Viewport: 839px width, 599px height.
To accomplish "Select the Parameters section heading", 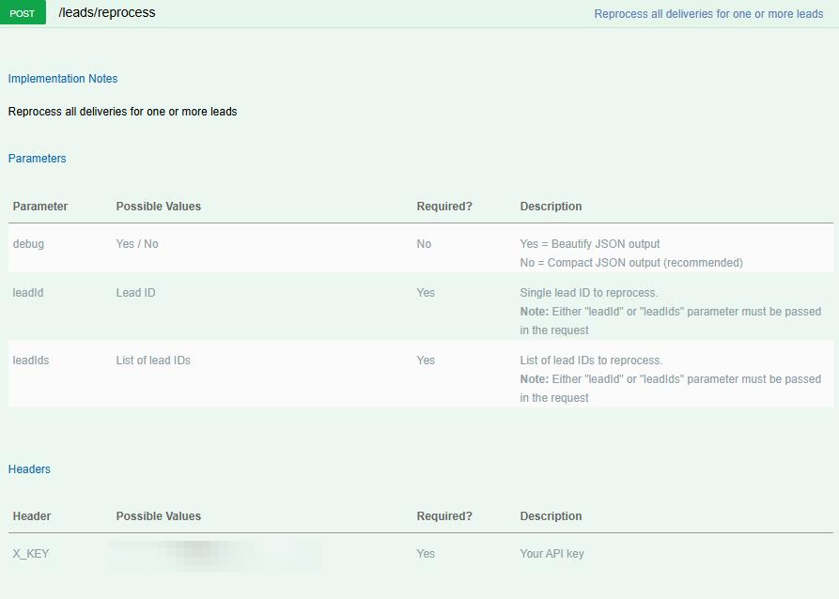I will click(37, 159).
